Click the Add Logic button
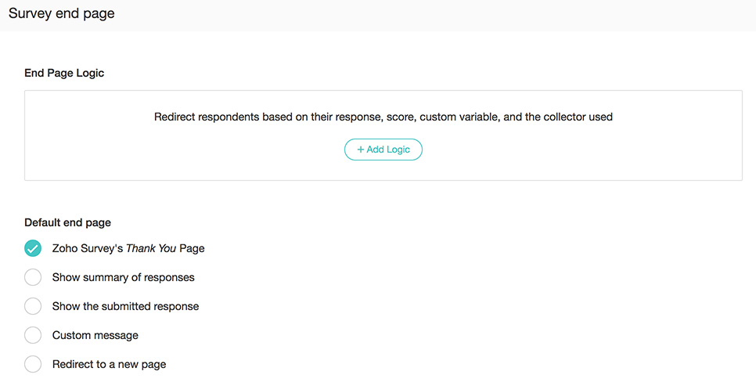The image size is (756, 386). (383, 150)
